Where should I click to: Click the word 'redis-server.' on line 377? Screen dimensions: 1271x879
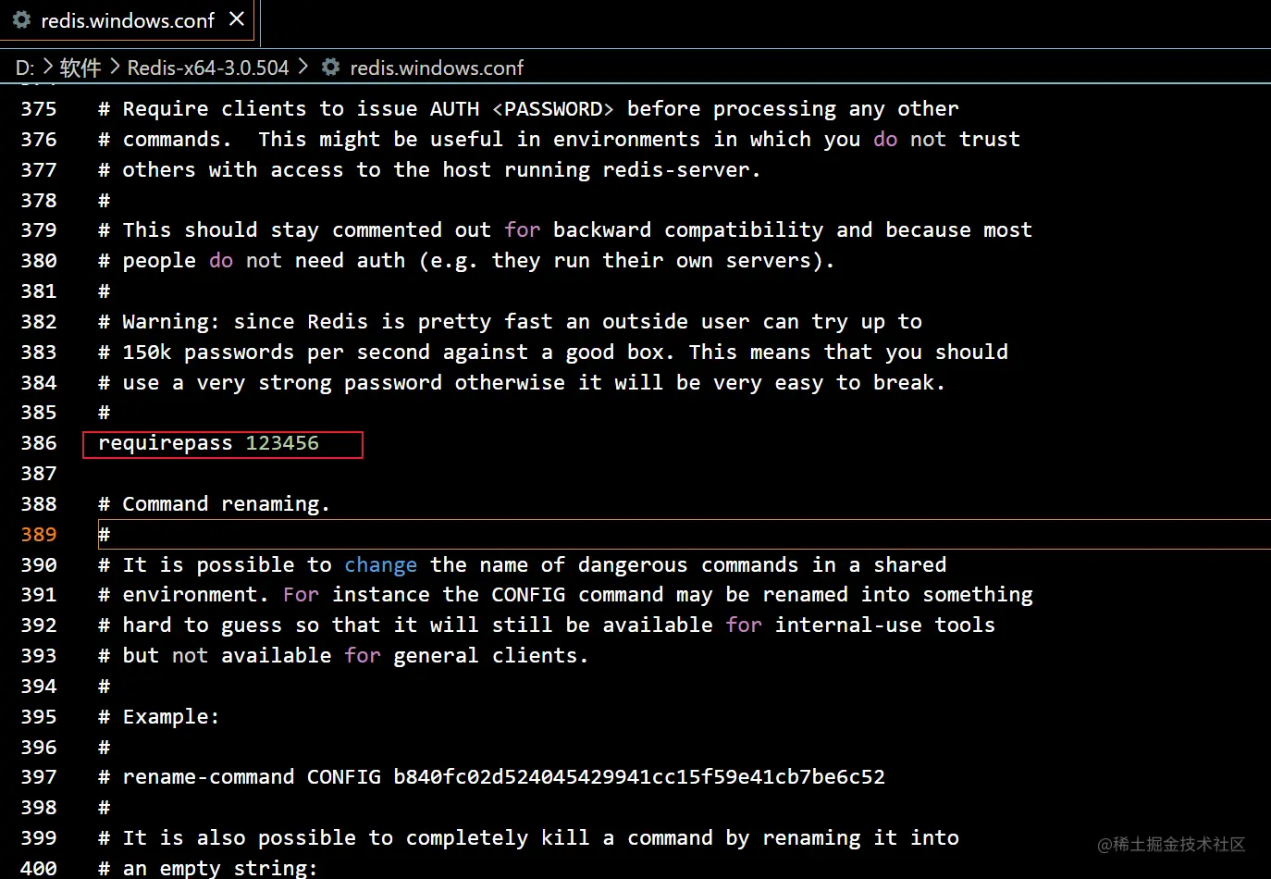[x=682, y=170]
